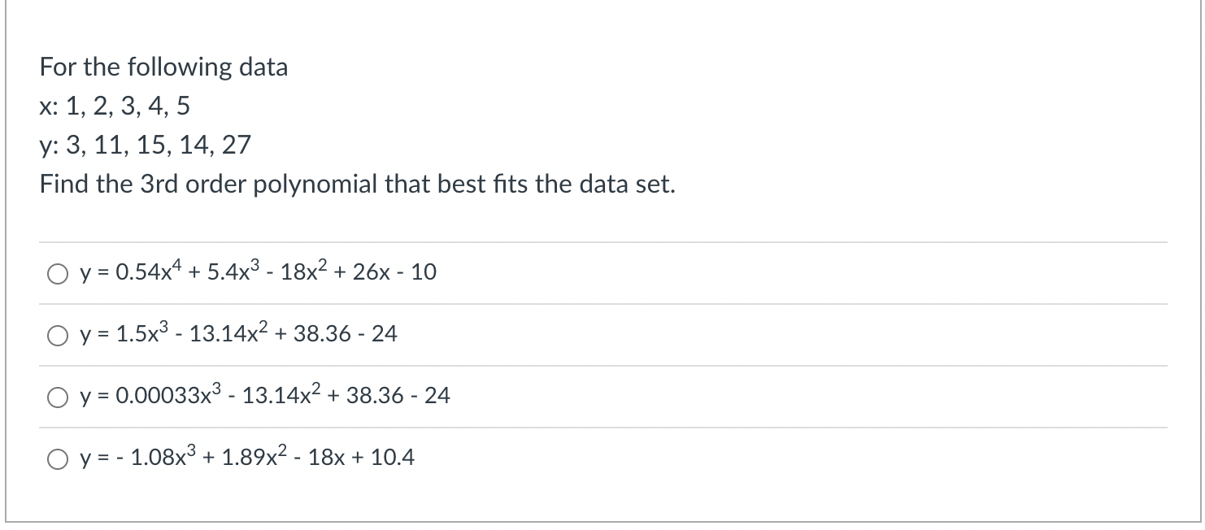Click the constant - 10 in the first equation
This screenshot has width=1205, height=530.
click(423, 274)
